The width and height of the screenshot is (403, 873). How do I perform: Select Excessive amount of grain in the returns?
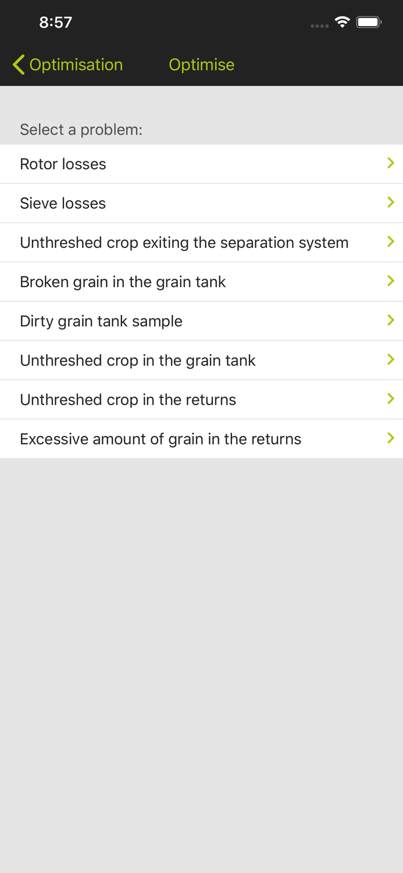[x=161, y=439]
